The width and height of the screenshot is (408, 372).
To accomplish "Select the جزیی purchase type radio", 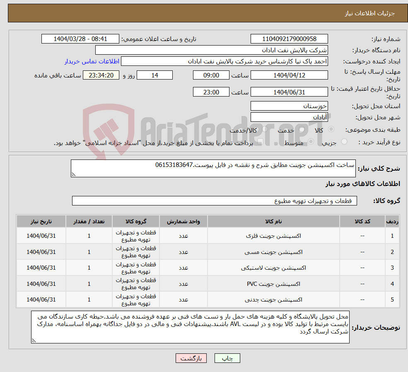I will click(x=344, y=142).
